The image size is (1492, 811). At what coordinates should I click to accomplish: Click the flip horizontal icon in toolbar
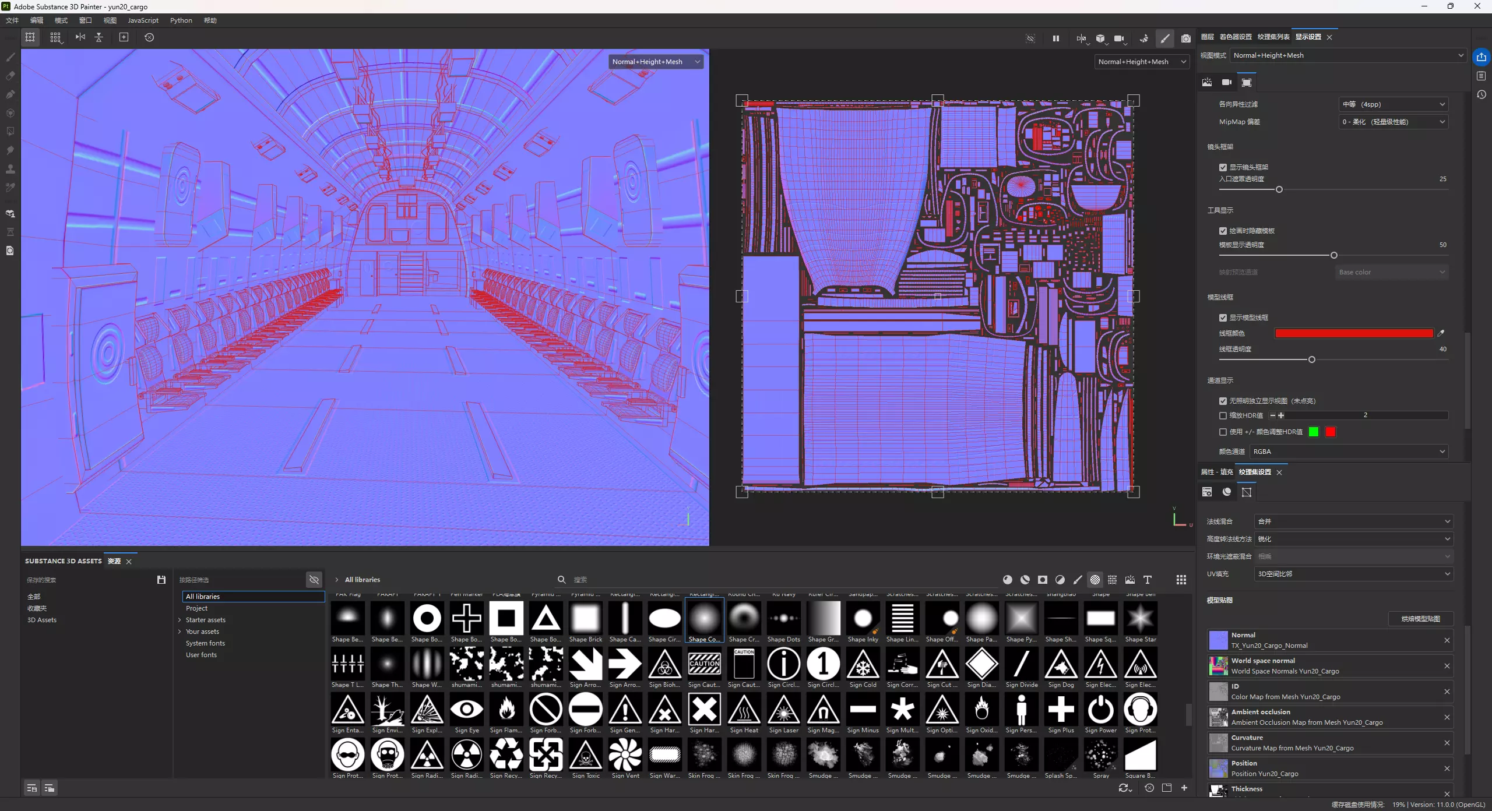pyautogui.click(x=80, y=37)
